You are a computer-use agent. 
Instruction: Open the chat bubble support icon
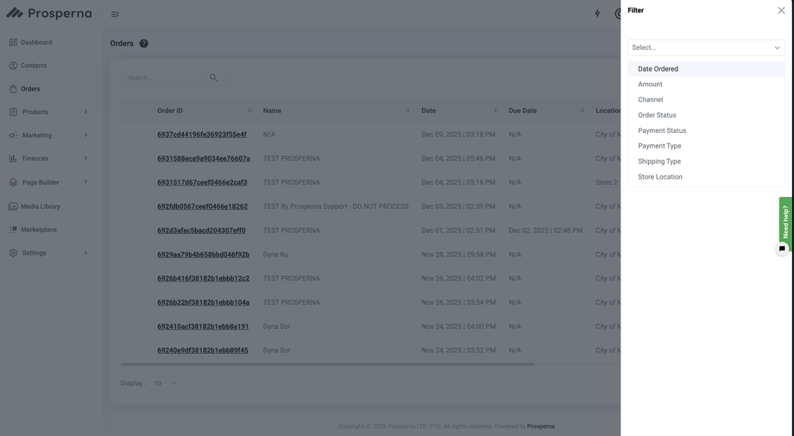[x=782, y=249]
